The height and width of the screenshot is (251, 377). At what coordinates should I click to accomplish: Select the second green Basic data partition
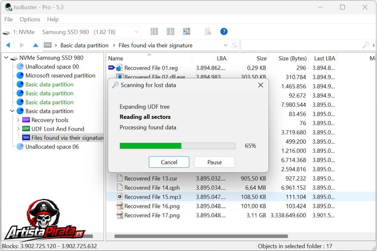coord(49,93)
